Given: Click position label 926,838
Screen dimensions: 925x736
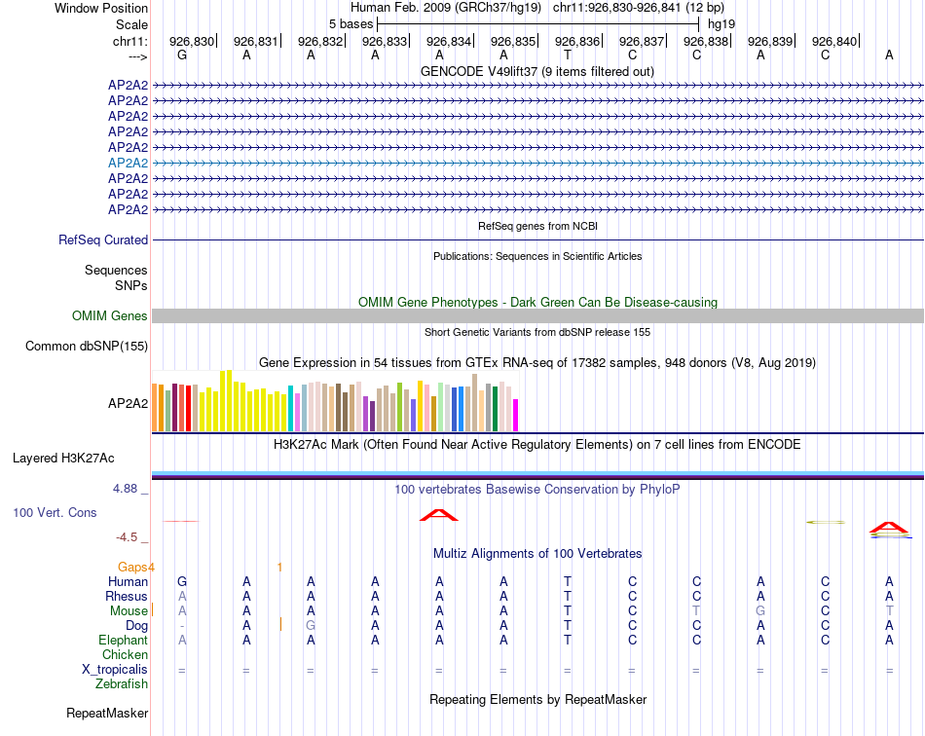Looking at the screenshot, I should click(x=706, y=41).
